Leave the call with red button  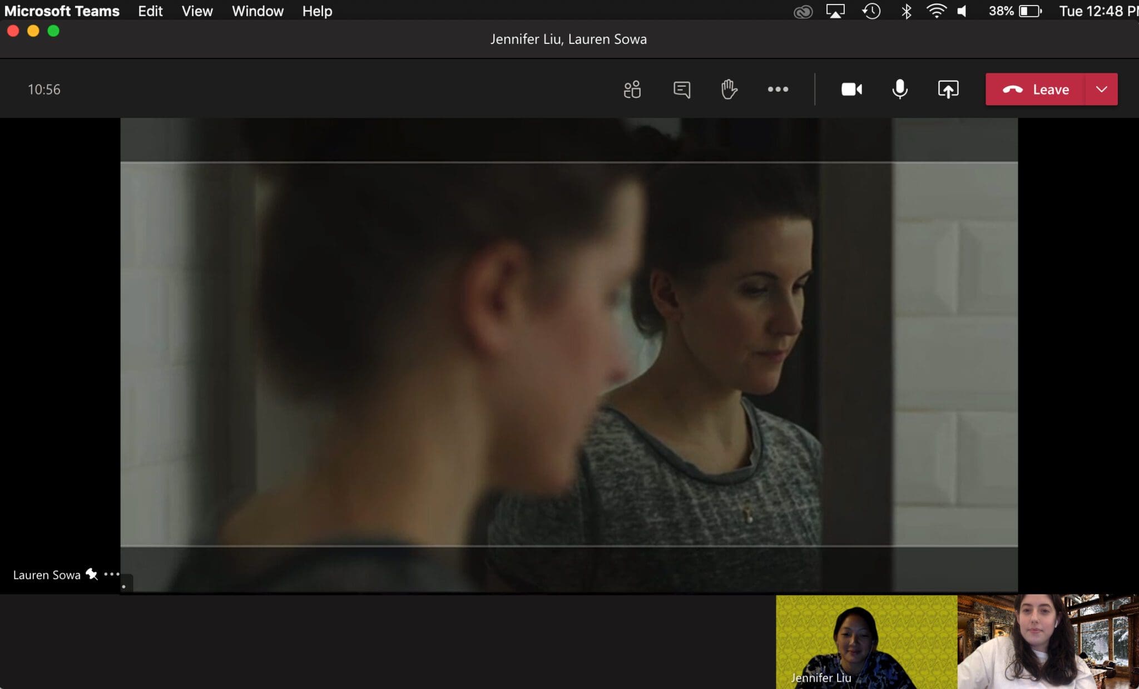(1035, 90)
